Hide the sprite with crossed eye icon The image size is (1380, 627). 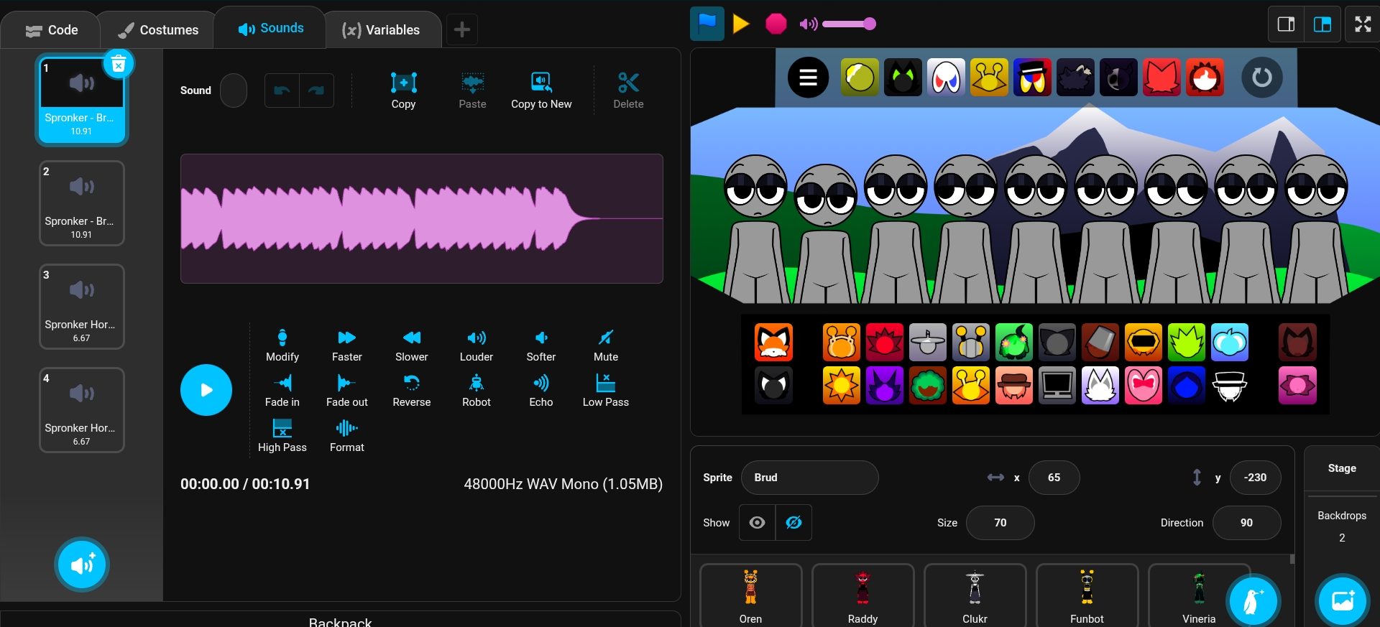point(793,523)
